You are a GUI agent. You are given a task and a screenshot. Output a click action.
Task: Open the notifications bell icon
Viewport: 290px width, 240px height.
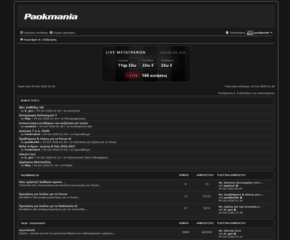pos(227,33)
